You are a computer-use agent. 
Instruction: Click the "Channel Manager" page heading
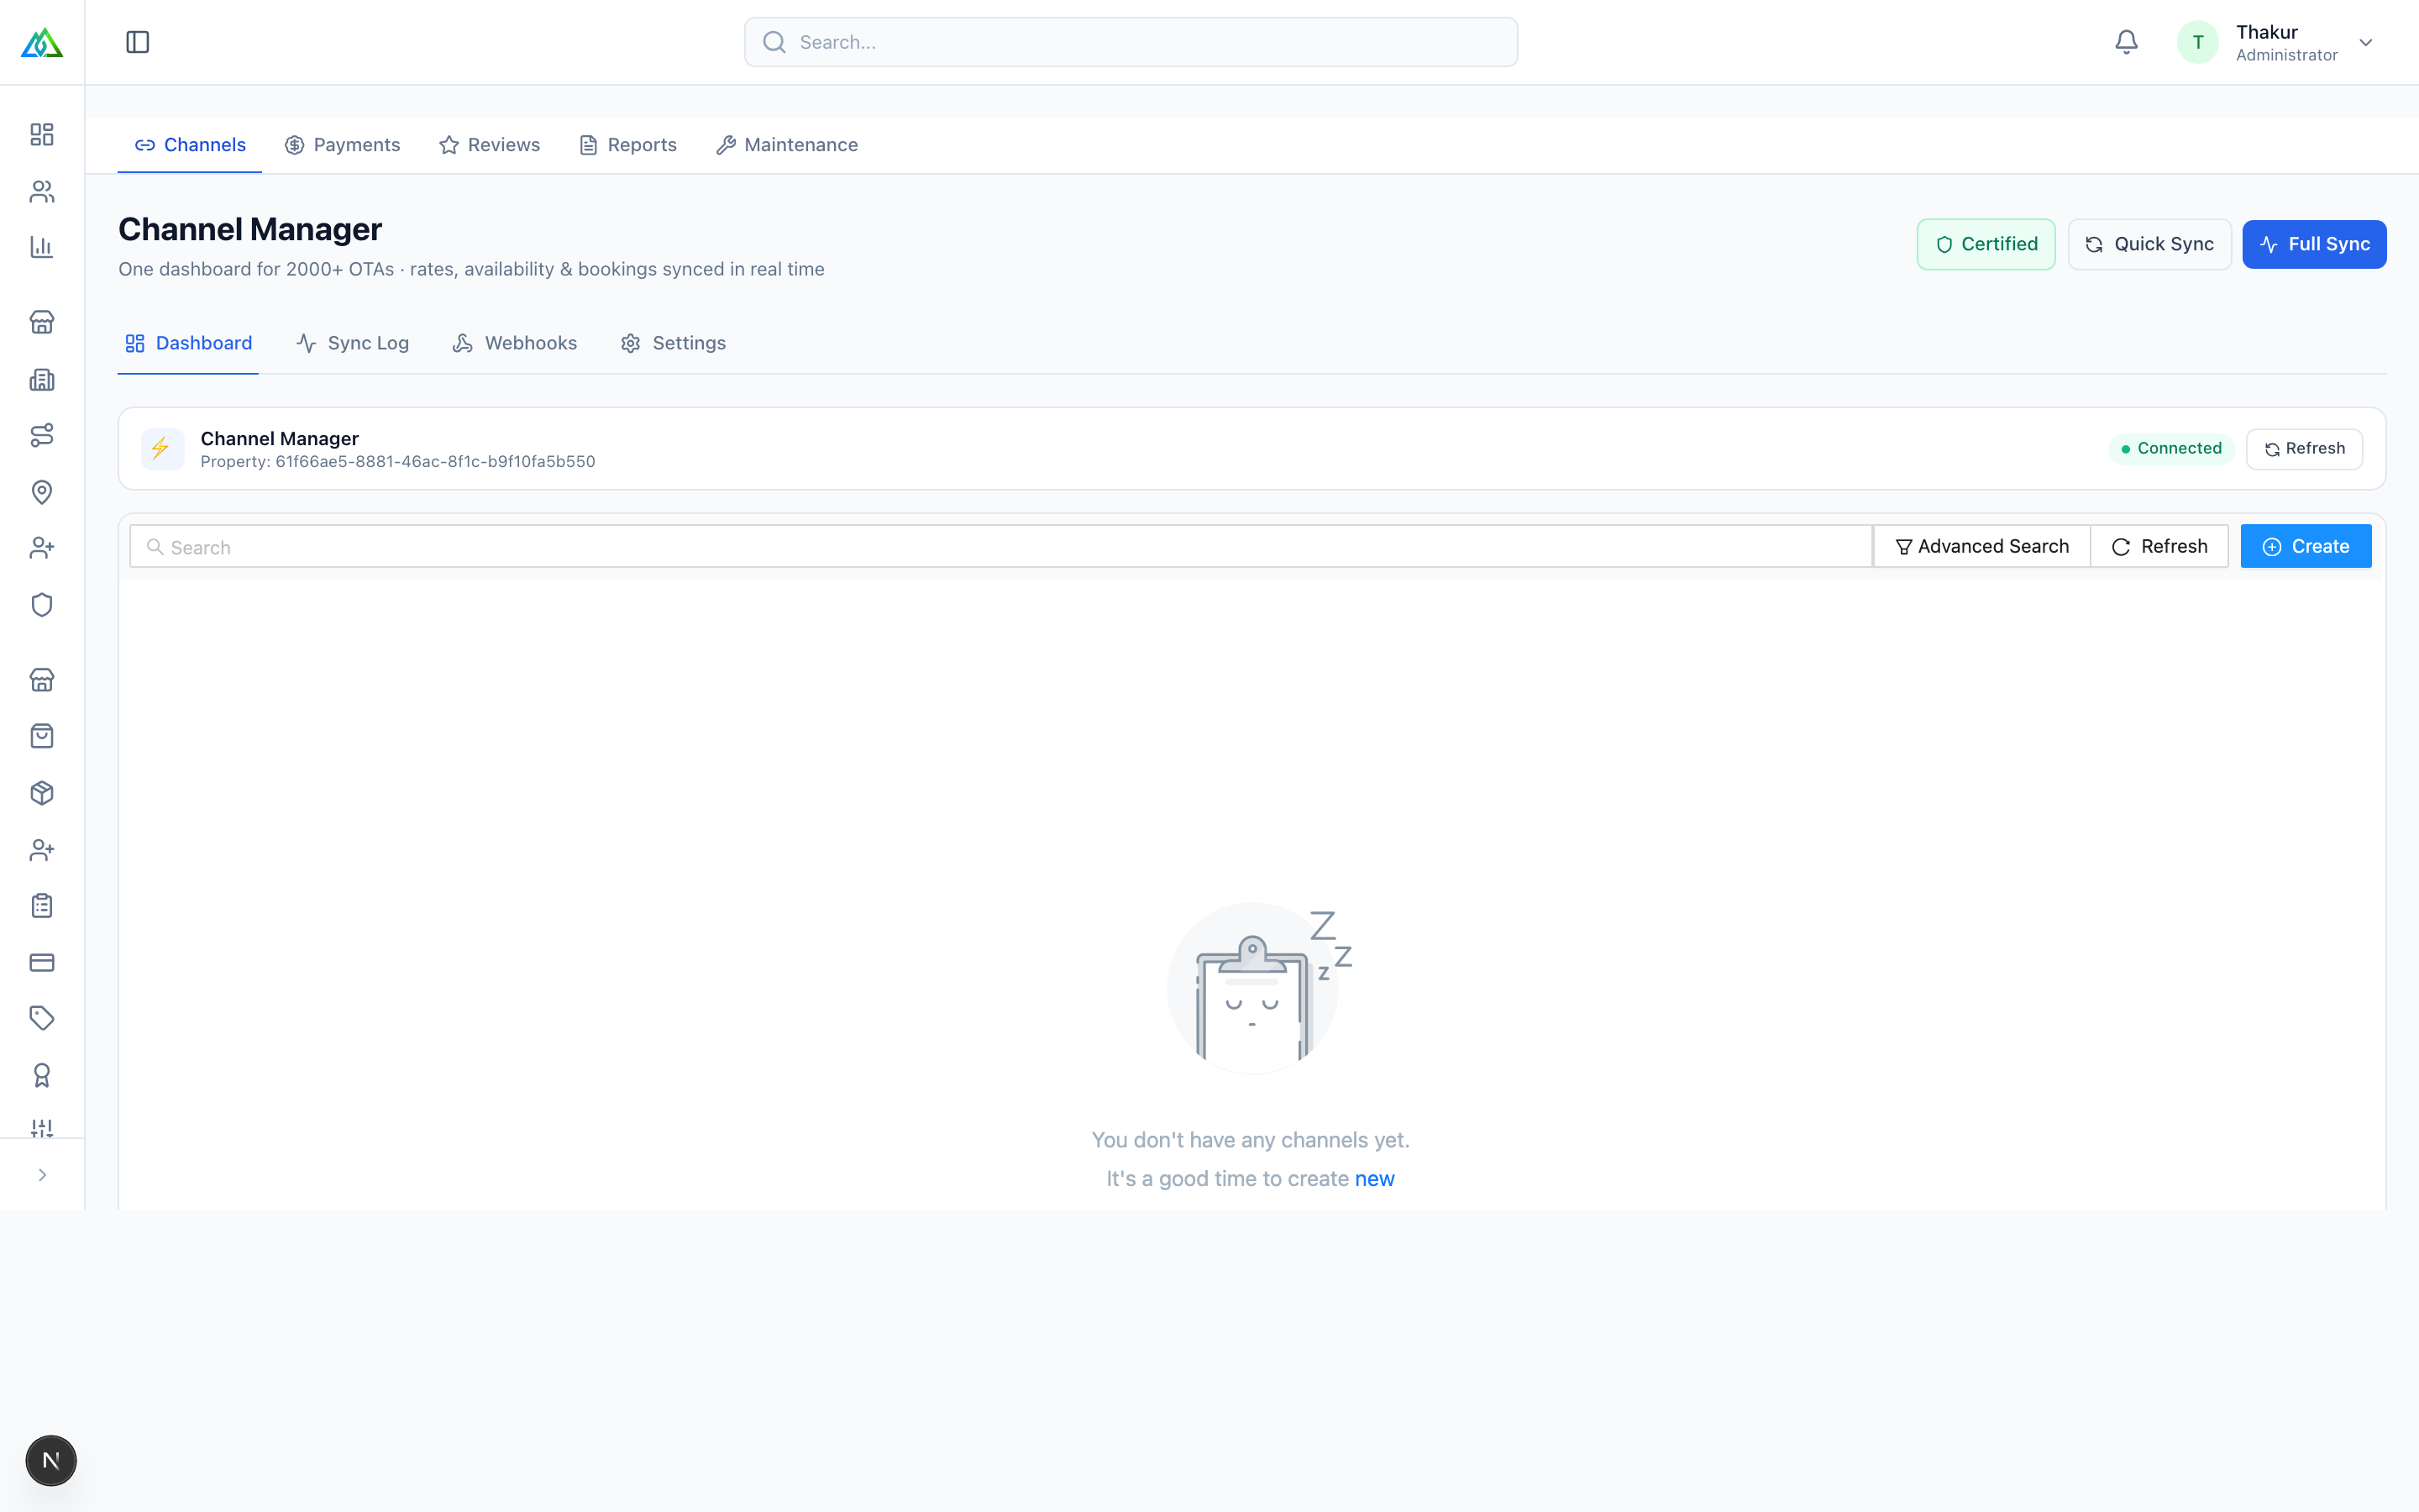[x=250, y=229]
